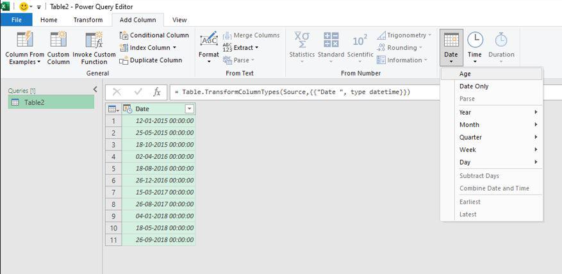Expand the Day submenu
Screen dimensions: 562x274
(x=492, y=162)
